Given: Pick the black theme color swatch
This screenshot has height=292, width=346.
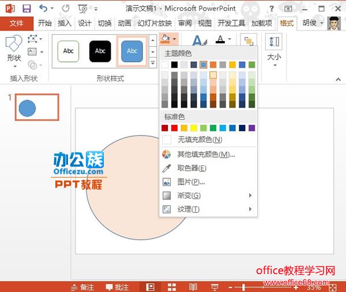Looking at the screenshot, I should (x=174, y=65).
